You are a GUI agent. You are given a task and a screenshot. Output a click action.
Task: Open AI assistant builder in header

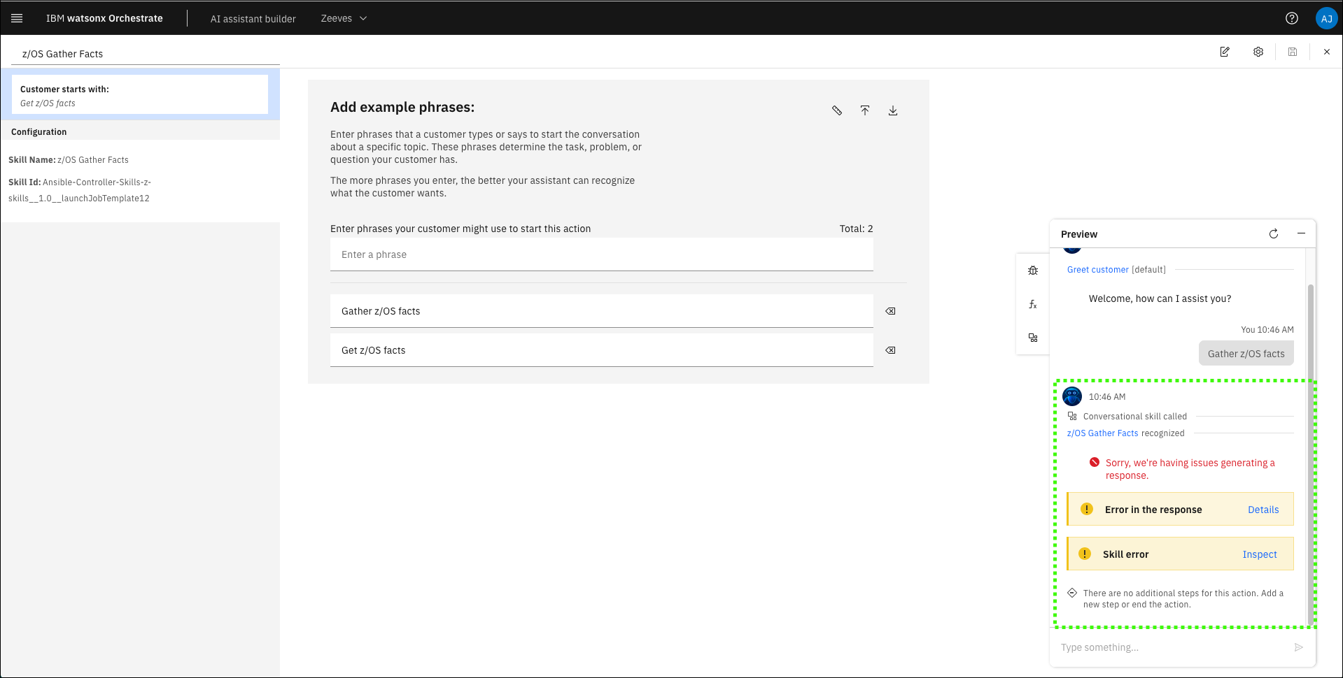(x=253, y=19)
